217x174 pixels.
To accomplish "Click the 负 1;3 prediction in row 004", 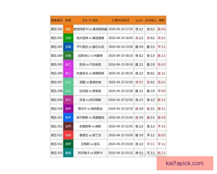I will click(150, 55).
